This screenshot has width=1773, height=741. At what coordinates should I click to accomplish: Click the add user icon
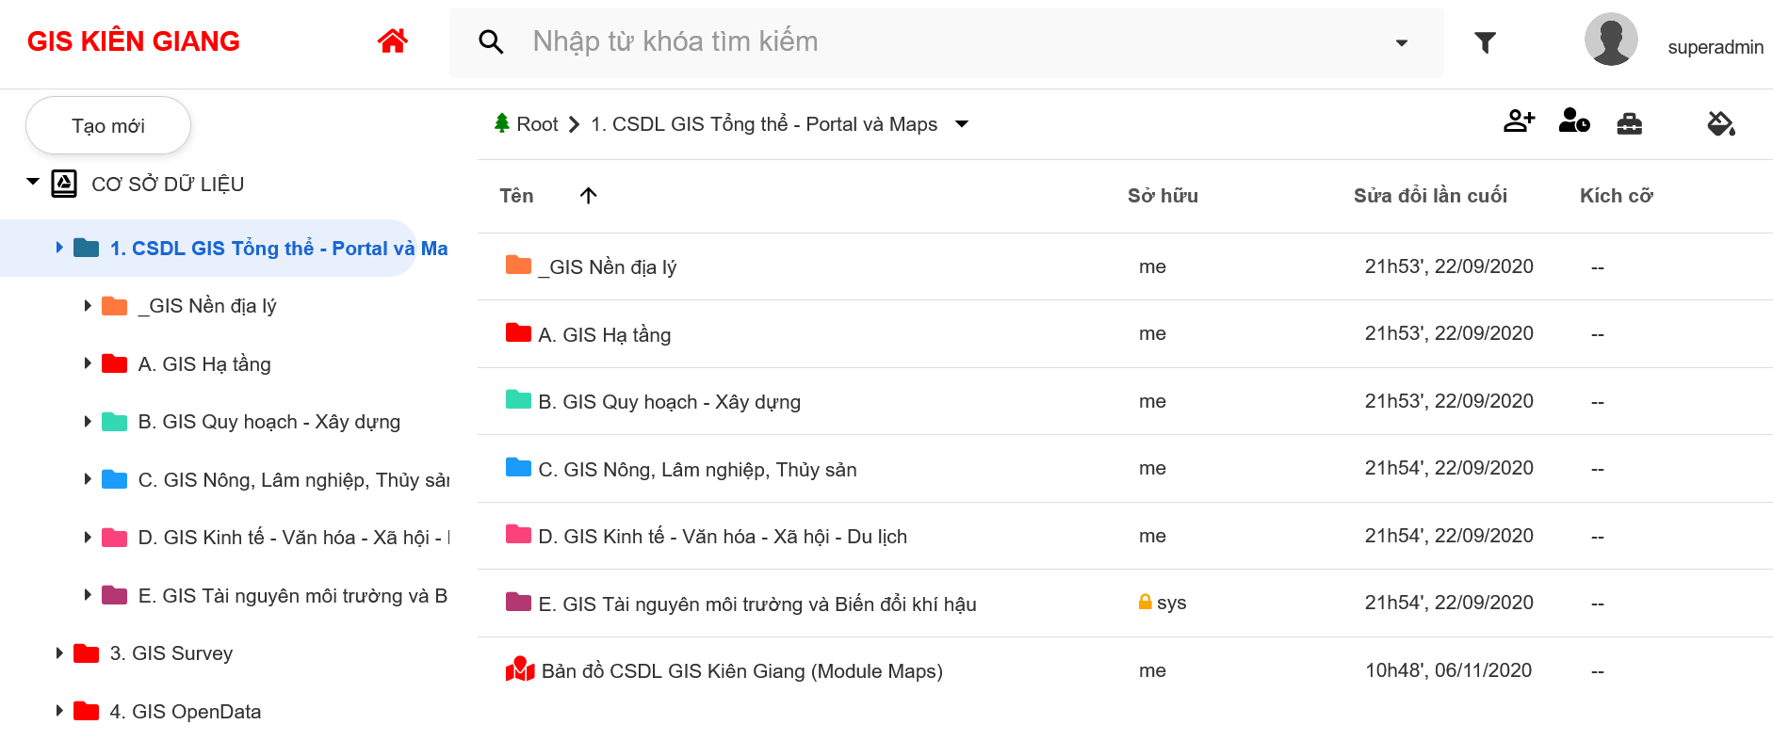click(x=1519, y=121)
